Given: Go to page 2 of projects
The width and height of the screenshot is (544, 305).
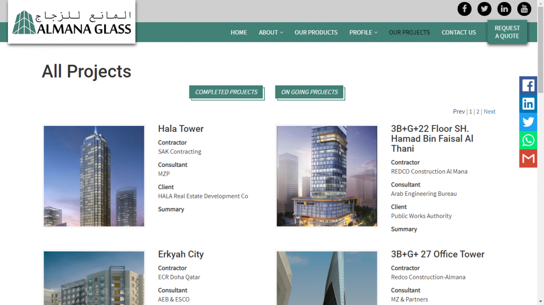Looking at the screenshot, I should [x=478, y=112].
